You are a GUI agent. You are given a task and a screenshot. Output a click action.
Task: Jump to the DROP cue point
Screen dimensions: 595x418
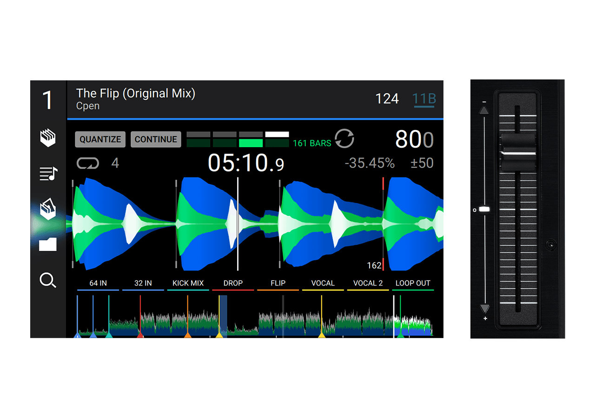(x=233, y=283)
